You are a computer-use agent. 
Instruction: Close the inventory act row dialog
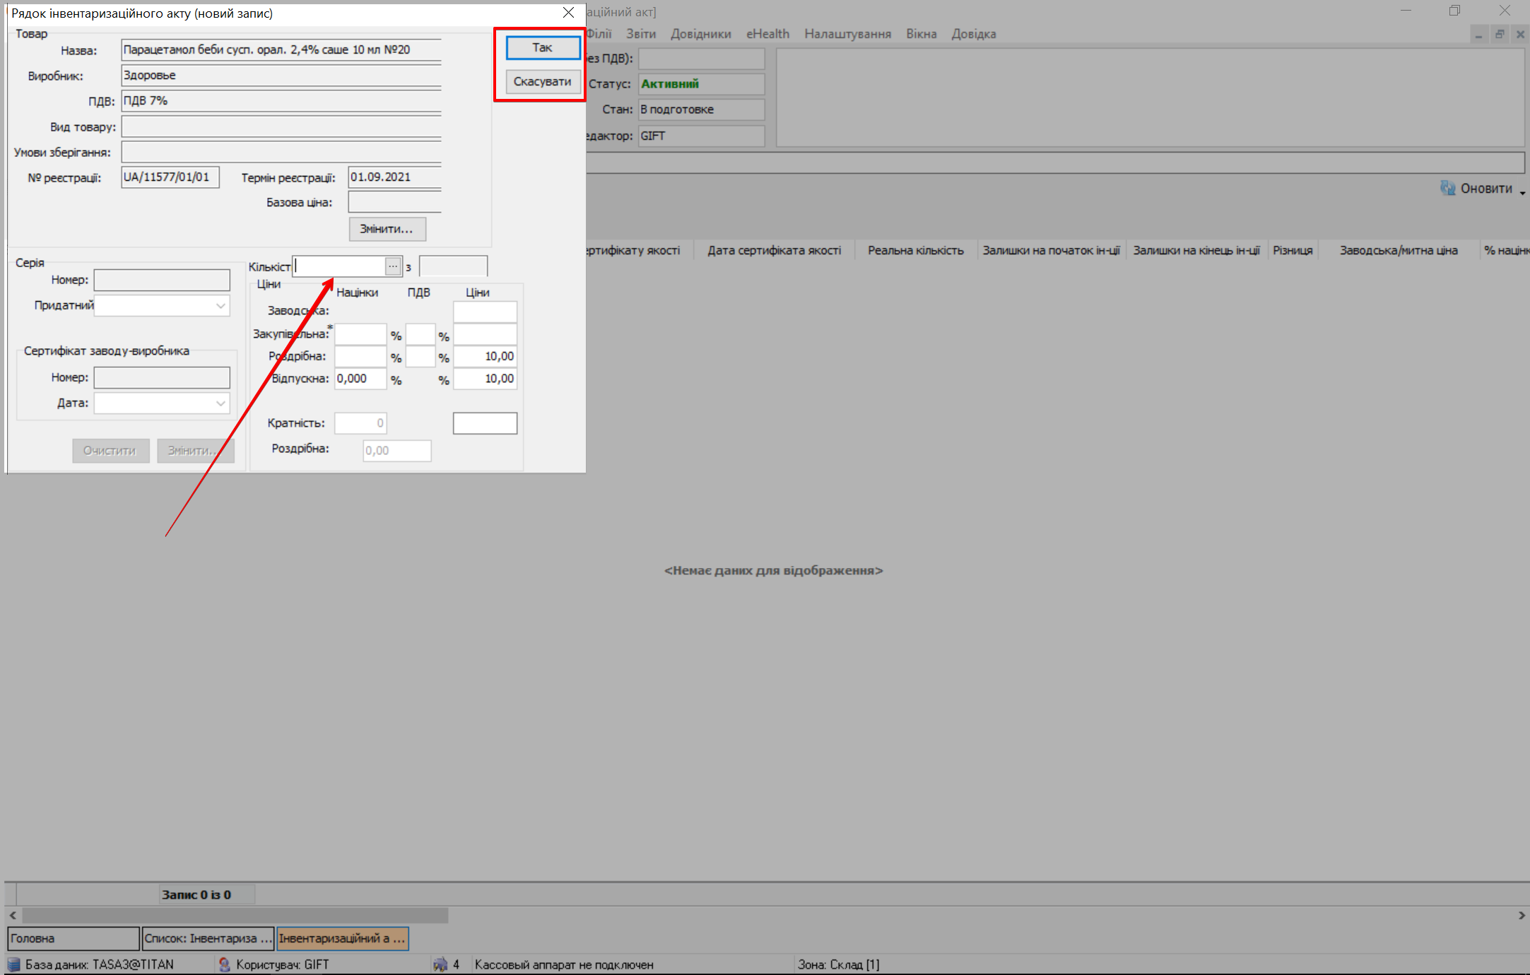pyautogui.click(x=568, y=13)
